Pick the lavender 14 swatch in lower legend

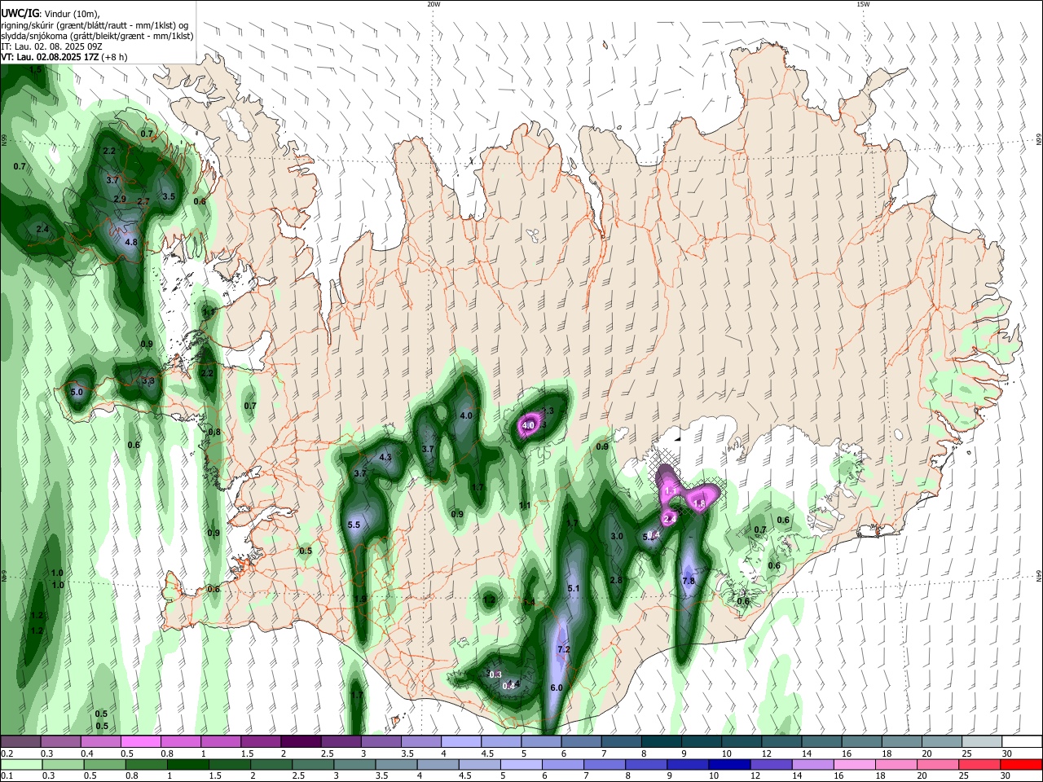tap(812, 764)
